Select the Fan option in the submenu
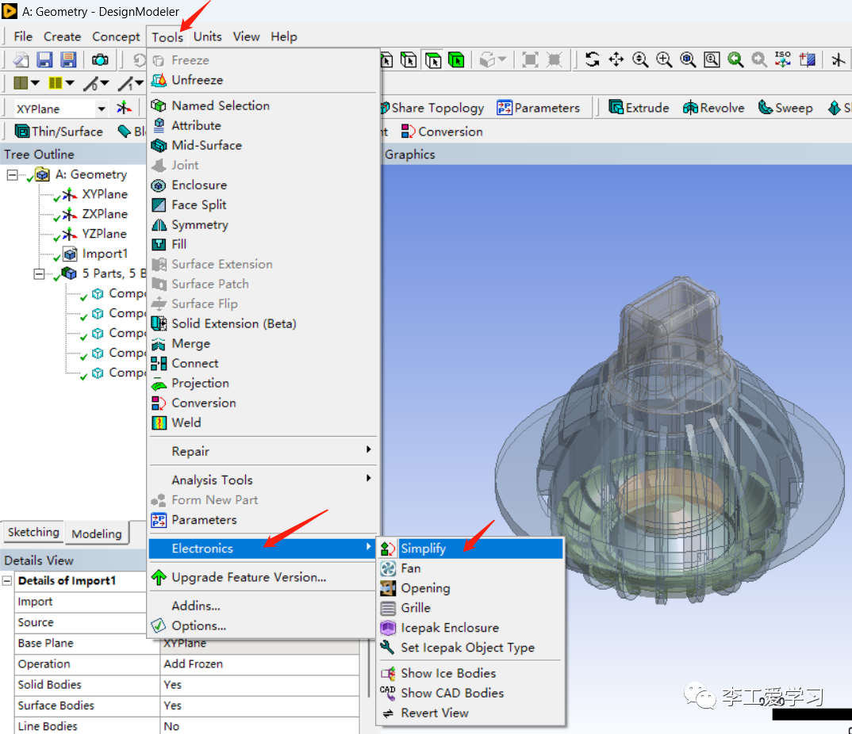Viewport: 852px width, 734px height. coord(470,568)
